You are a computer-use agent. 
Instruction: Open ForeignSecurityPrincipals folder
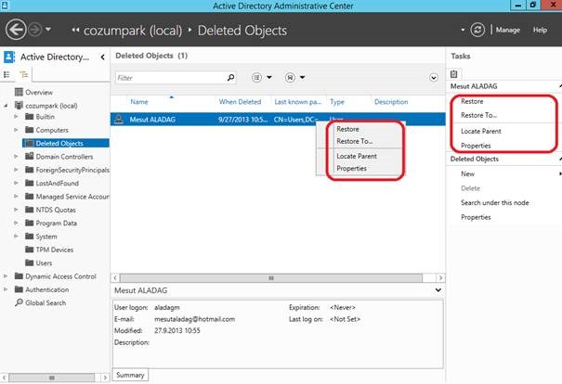(72, 170)
